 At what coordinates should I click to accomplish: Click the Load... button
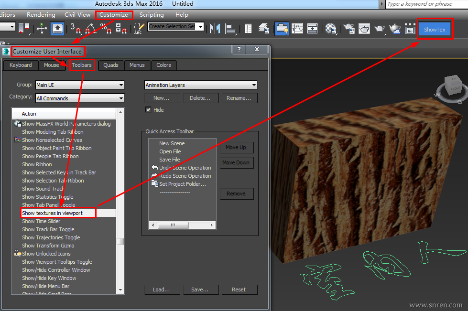coord(162,290)
